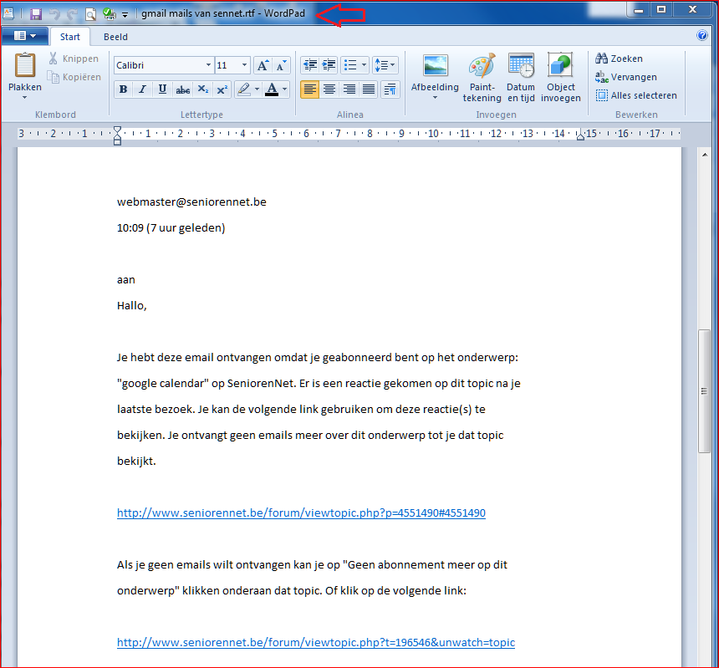The height and width of the screenshot is (668, 719).
Task: Click the Object invoegen icon
Action: pos(560,78)
